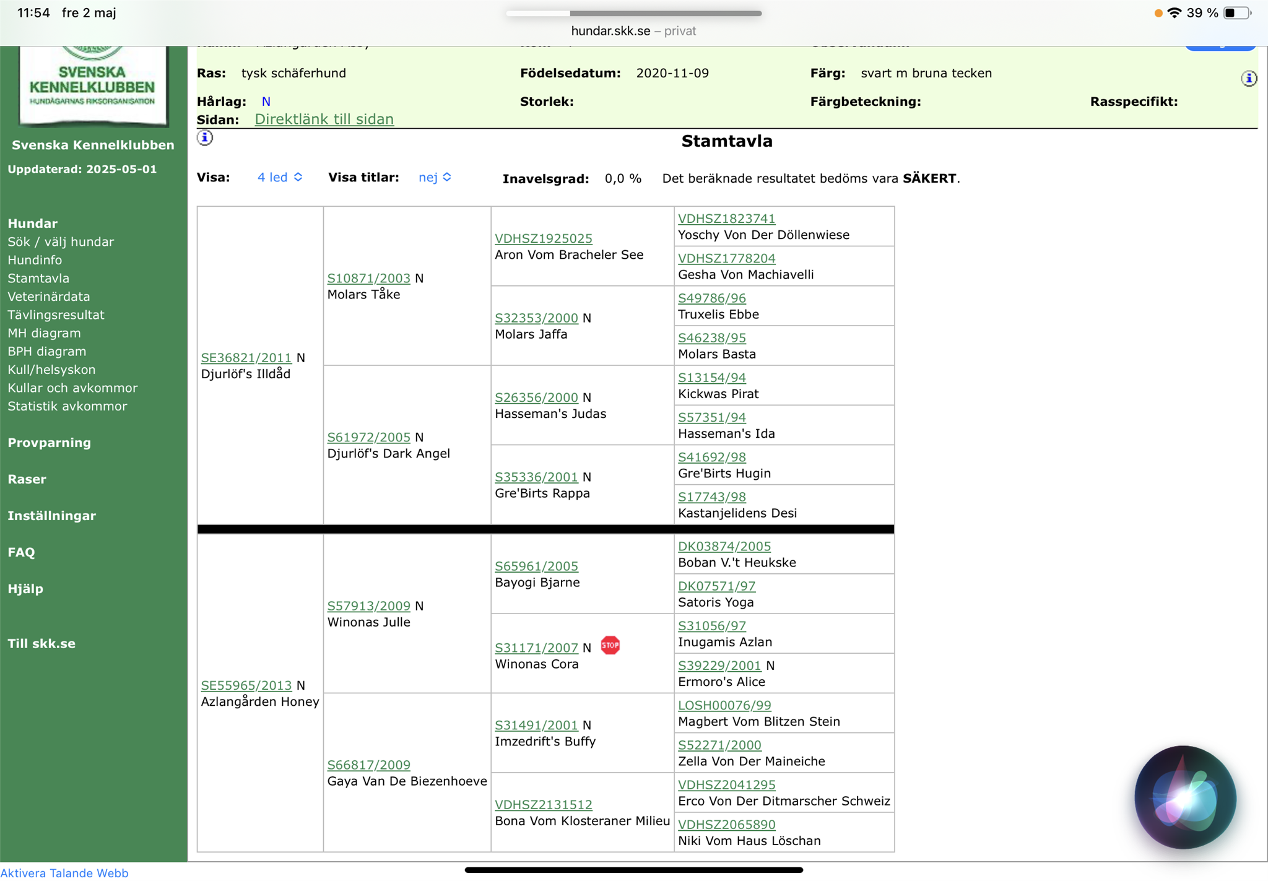Open registration link SE36821/2011 for Djurlöf's Illdåd

click(246, 358)
